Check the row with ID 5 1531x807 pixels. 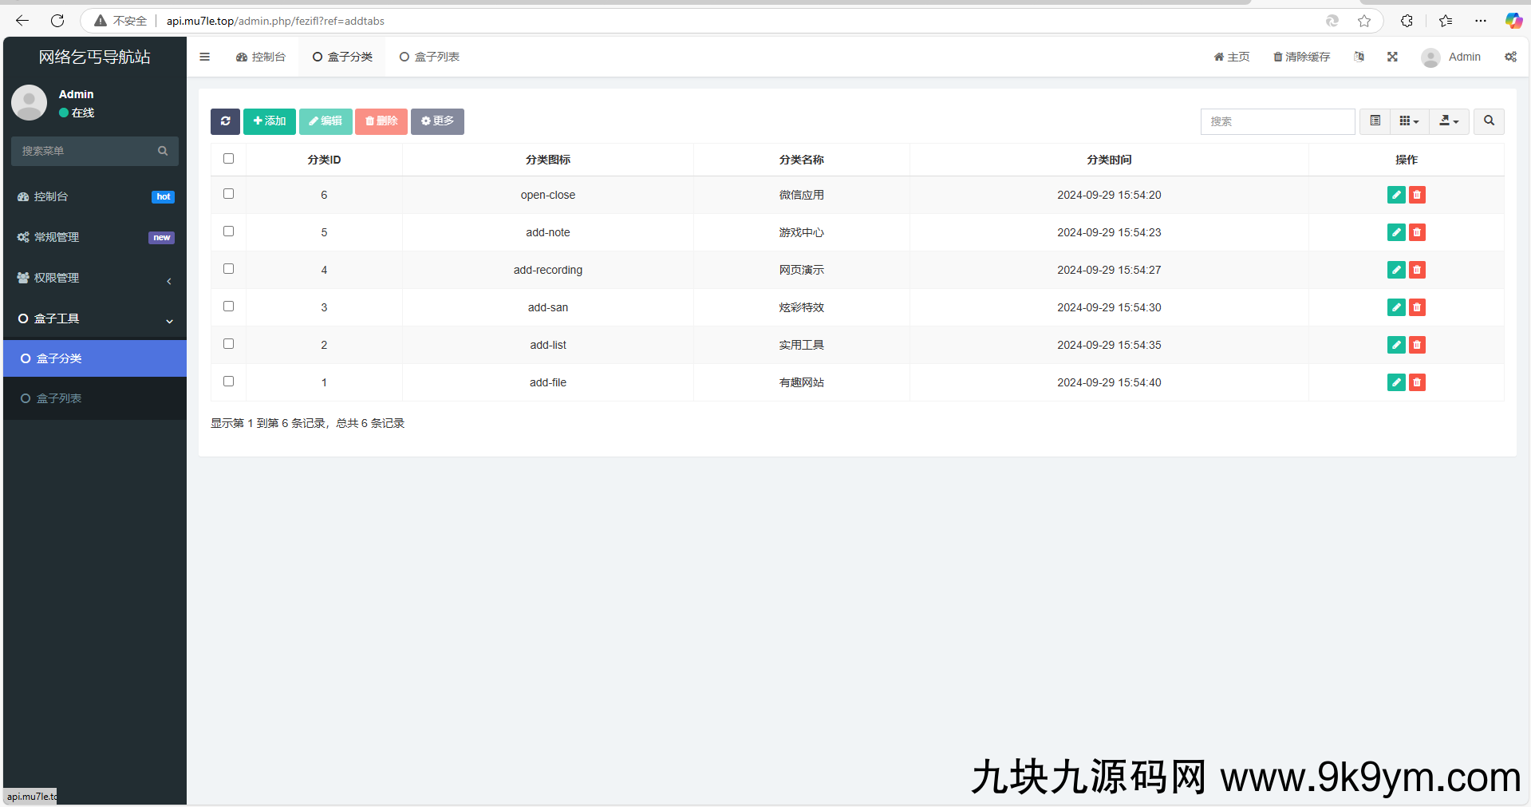tap(228, 231)
